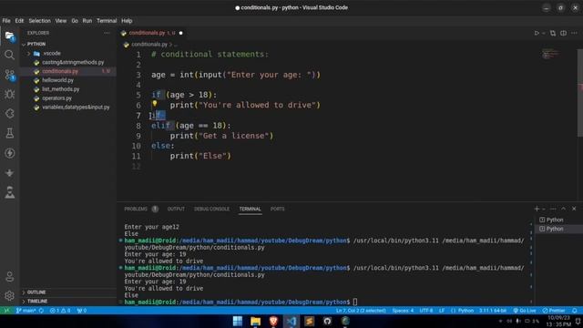This screenshot has width=583, height=328.
Task: Click the Go Live status bar button
Action: [525, 310]
